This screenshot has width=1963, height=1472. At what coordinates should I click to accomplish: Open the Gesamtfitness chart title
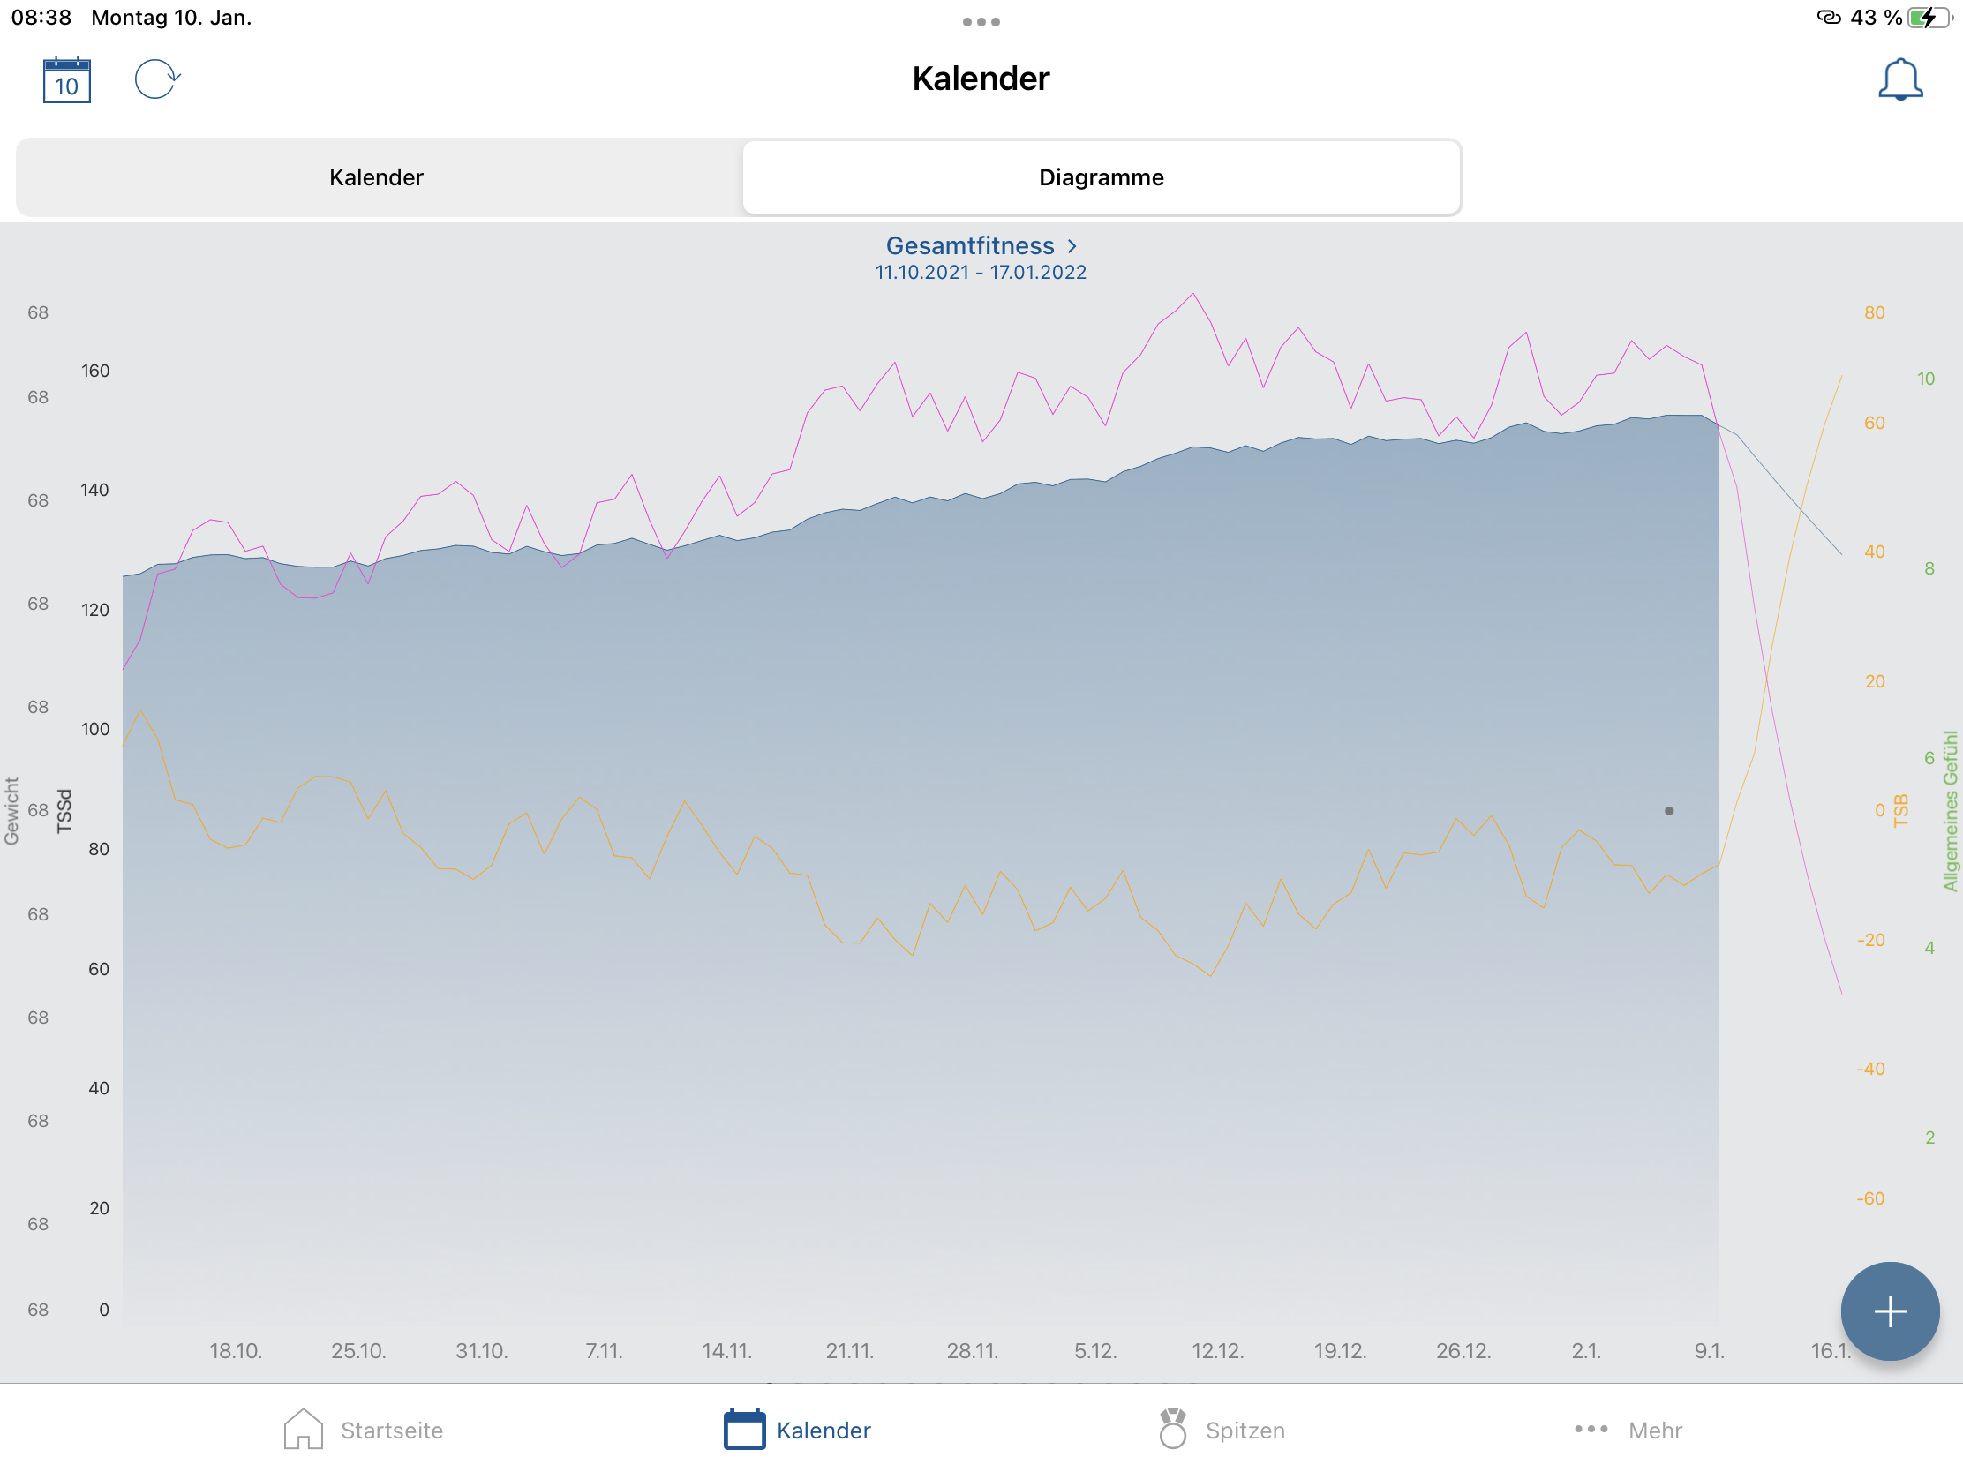click(969, 246)
